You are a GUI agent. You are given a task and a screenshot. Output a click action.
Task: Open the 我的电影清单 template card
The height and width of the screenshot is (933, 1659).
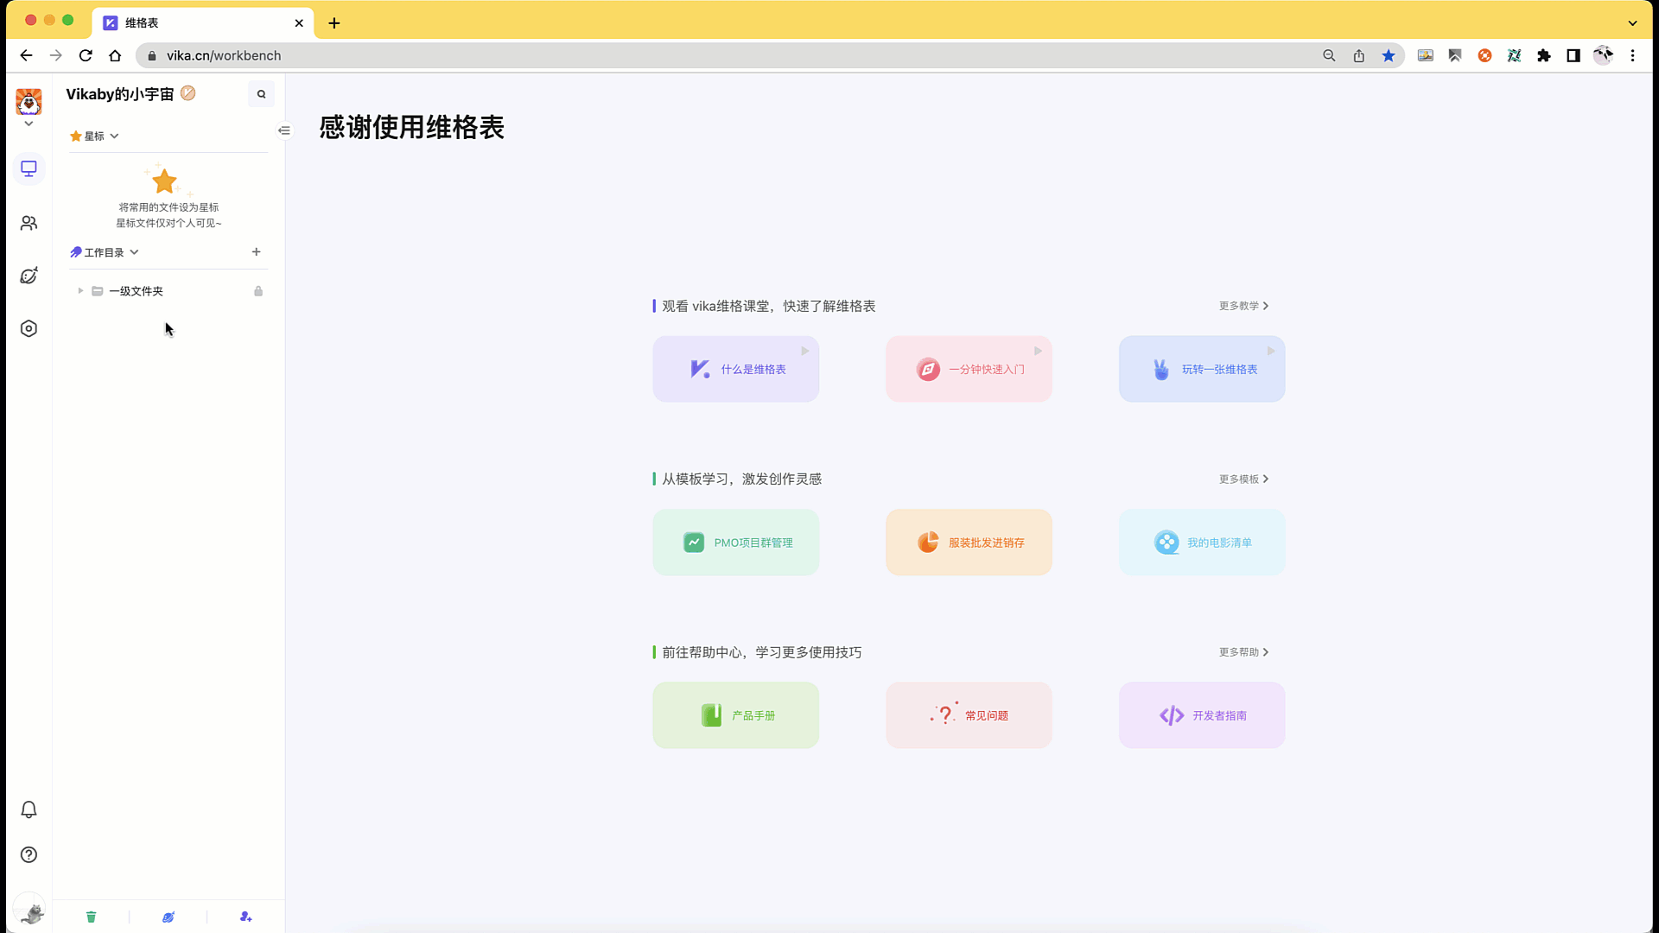coord(1202,543)
